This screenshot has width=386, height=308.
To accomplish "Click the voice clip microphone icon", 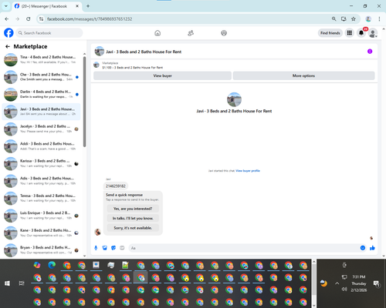I will point(96,248).
